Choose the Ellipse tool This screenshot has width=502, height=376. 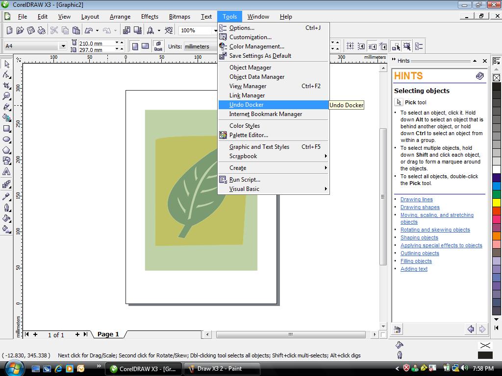[7, 139]
